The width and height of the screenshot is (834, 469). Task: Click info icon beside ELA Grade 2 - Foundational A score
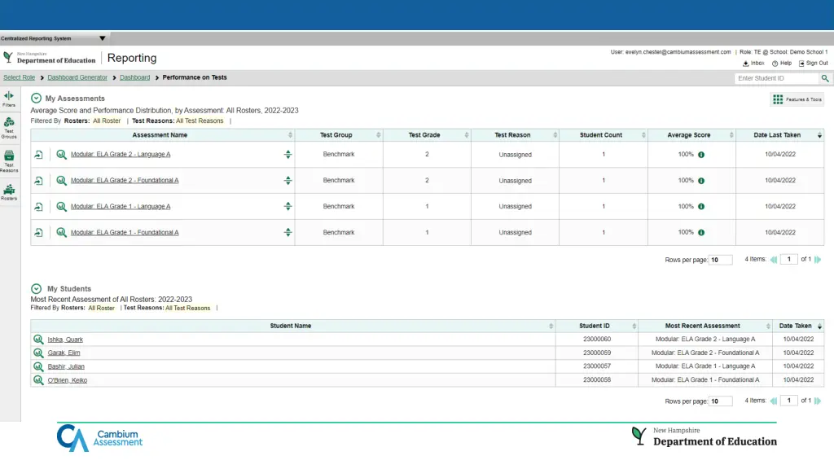point(701,181)
